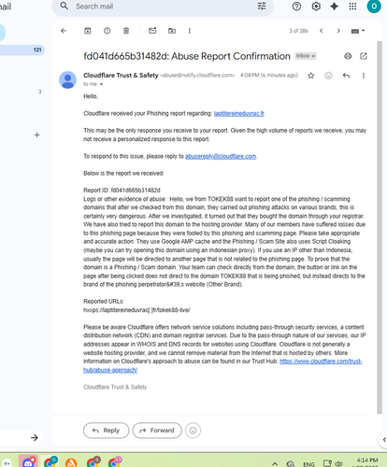
Task: Star the Cloudflare message
Action: coord(310,76)
